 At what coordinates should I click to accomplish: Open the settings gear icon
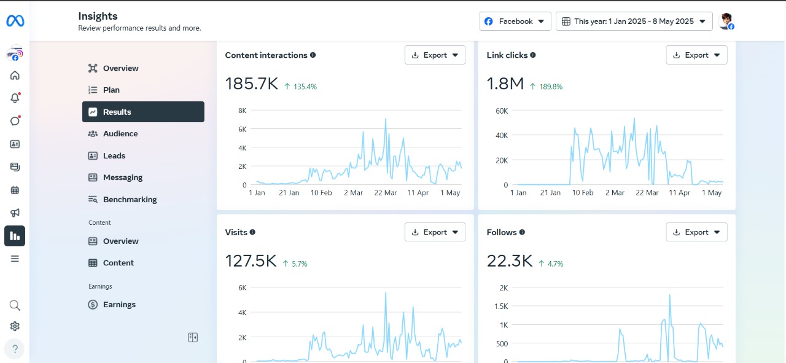(15, 326)
